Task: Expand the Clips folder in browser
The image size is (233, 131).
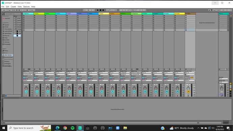Action: pyautogui.click(x=15, y=18)
